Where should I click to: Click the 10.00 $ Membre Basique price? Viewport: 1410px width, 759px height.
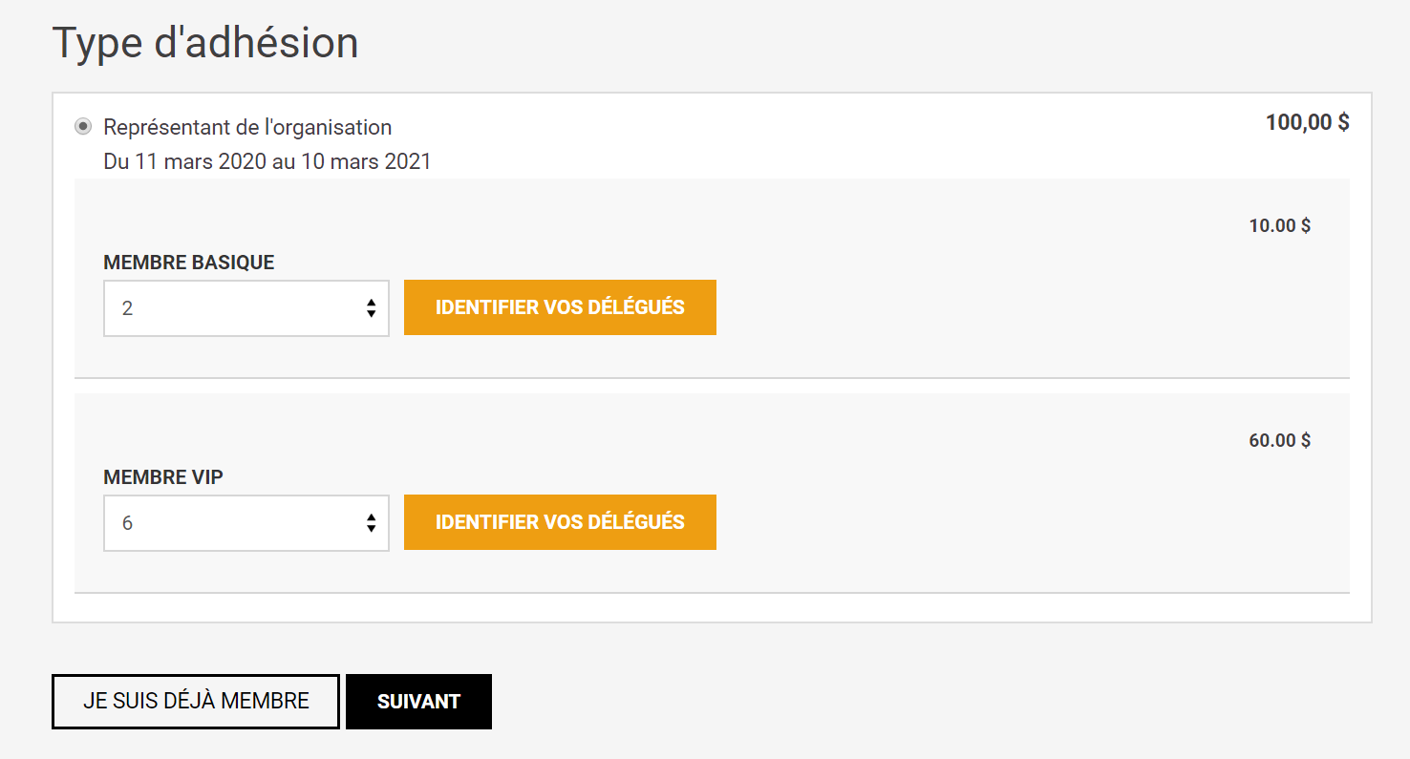pos(1279,226)
